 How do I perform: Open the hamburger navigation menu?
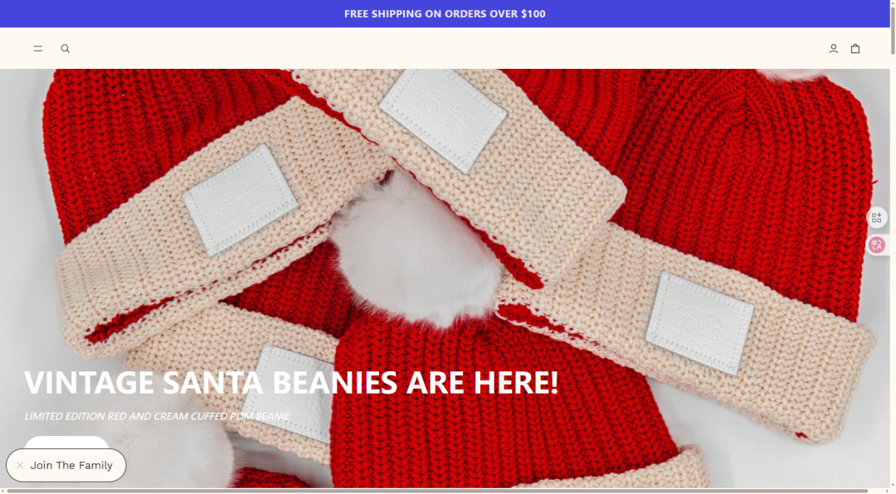tap(37, 49)
